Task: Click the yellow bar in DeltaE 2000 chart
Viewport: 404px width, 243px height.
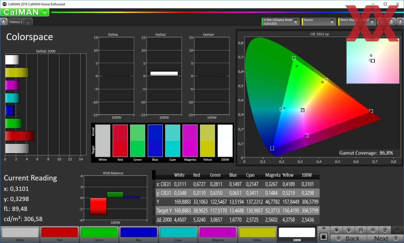Action: pyautogui.click(x=17, y=73)
